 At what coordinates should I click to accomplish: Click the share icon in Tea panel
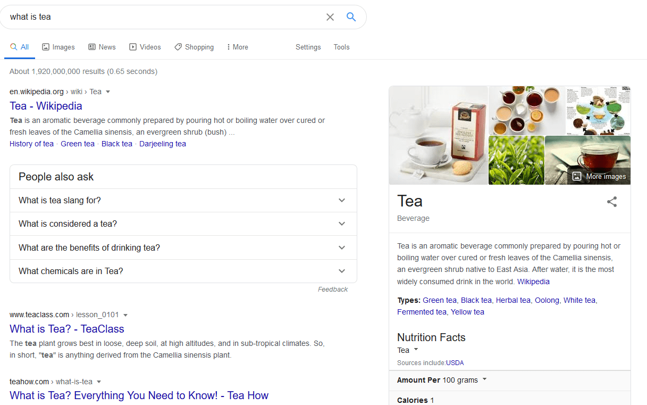tap(612, 202)
